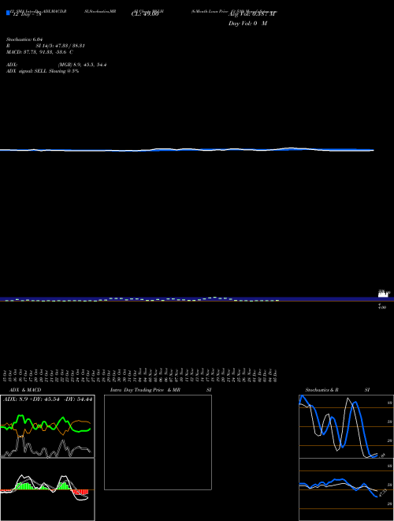The image size is (394, 521).
Task: Click the white volume bars at right edge
Action: (383, 294)
